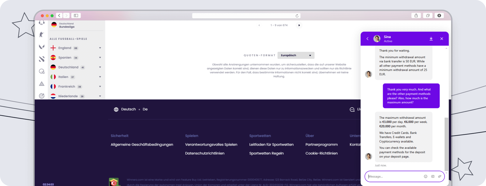
Task: Open the Valorant icon in sidebar
Action: [x=42, y=47]
